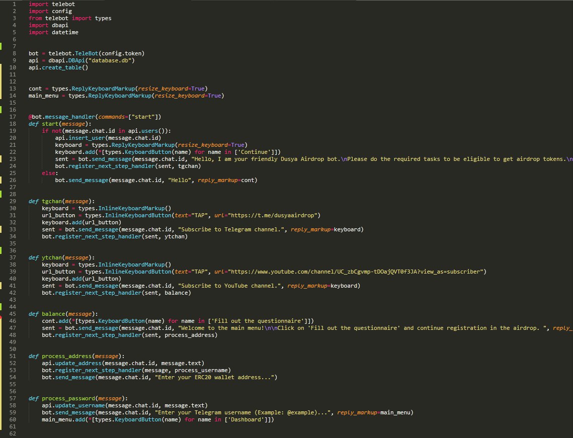The height and width of the screenshot is (438, 573).
Task: Click line number 36 in the gutter
Action: coord(13,250)
